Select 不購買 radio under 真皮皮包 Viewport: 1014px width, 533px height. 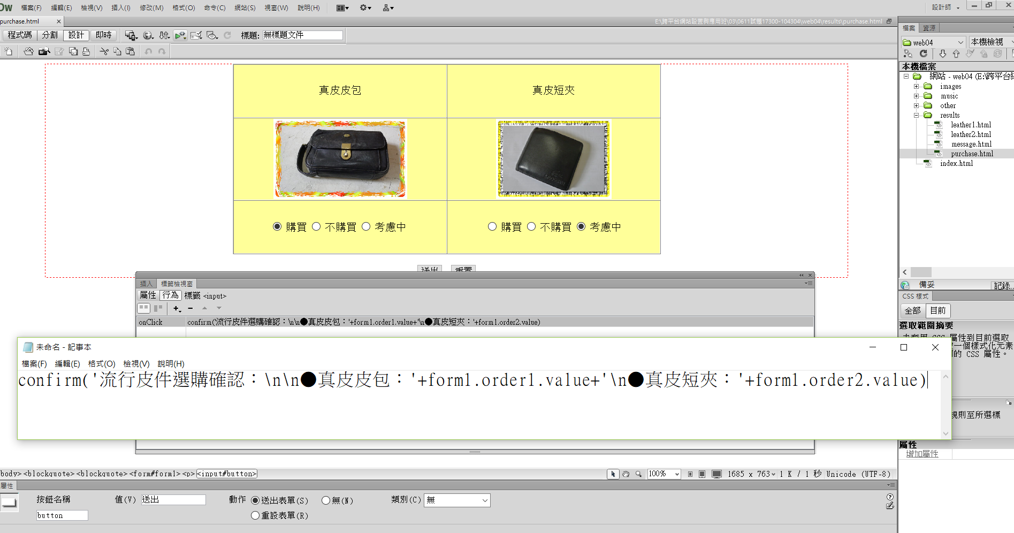(x=316, y=226)
